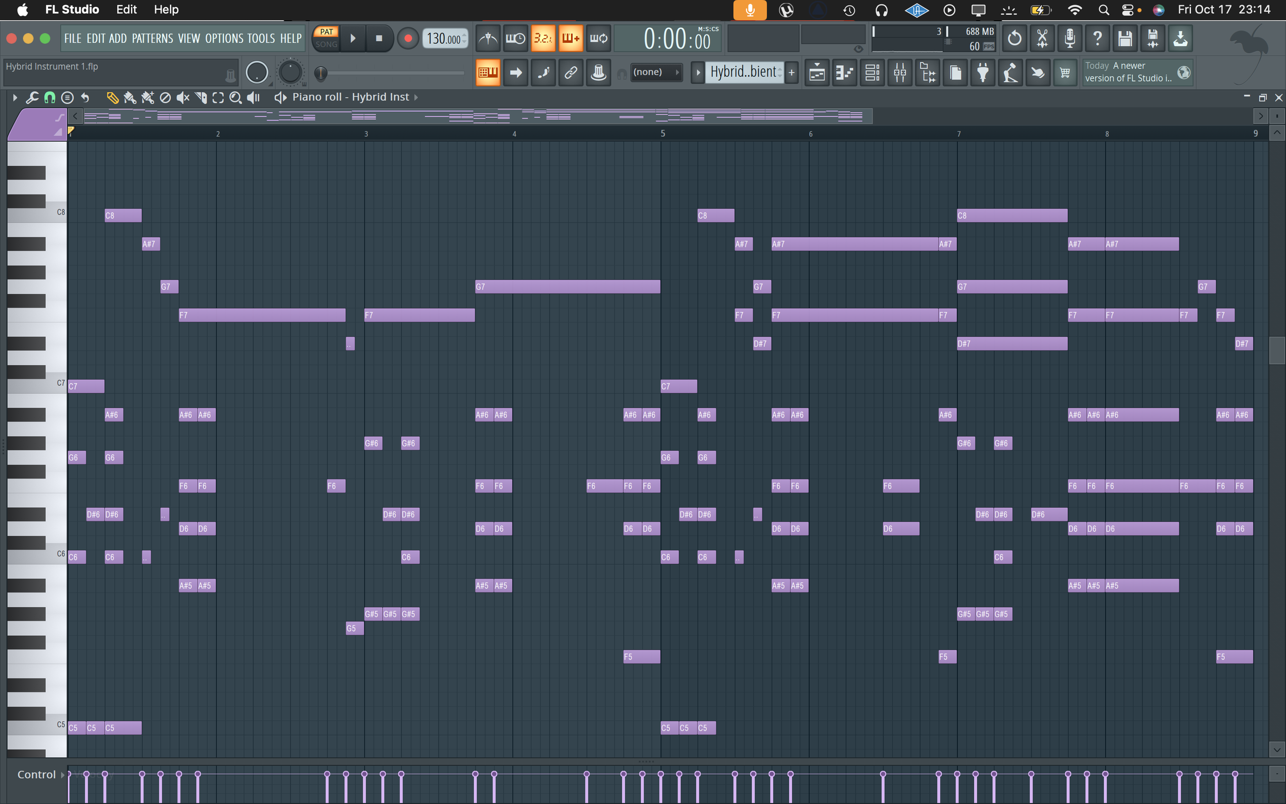This screenshot has width=1286, height=804.
Task: Click the piano roll wrench tool icon
Action: tap(32, 97)
